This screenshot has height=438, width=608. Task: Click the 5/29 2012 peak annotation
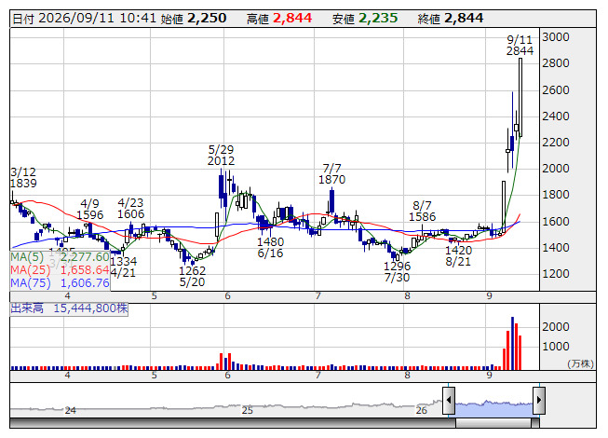tap(221, 156)
